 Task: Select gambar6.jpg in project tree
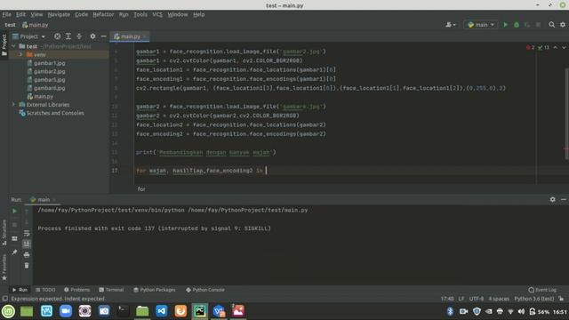click(46, 88)
